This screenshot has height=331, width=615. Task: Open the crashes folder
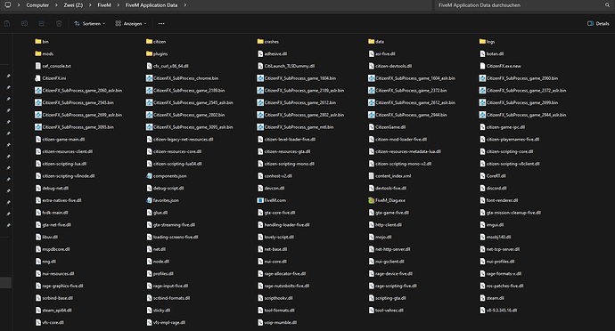click(x=268, y=42)
